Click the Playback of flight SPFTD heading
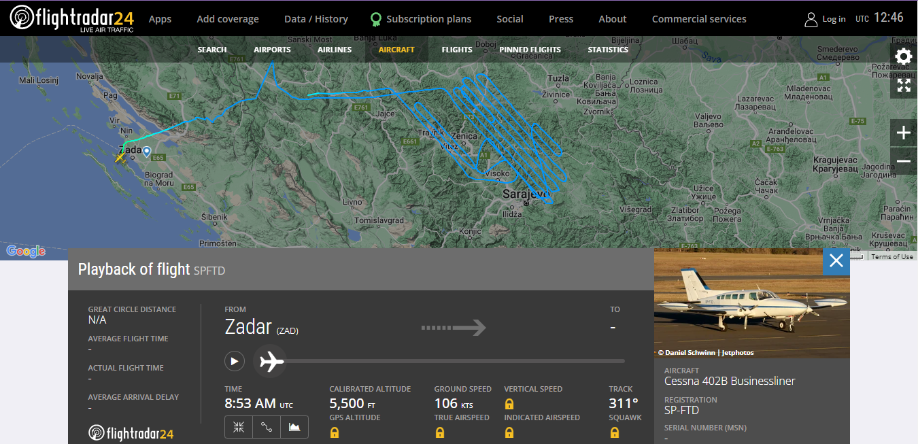This screenshot has width=918, height=444. click(x=152, y=269)
